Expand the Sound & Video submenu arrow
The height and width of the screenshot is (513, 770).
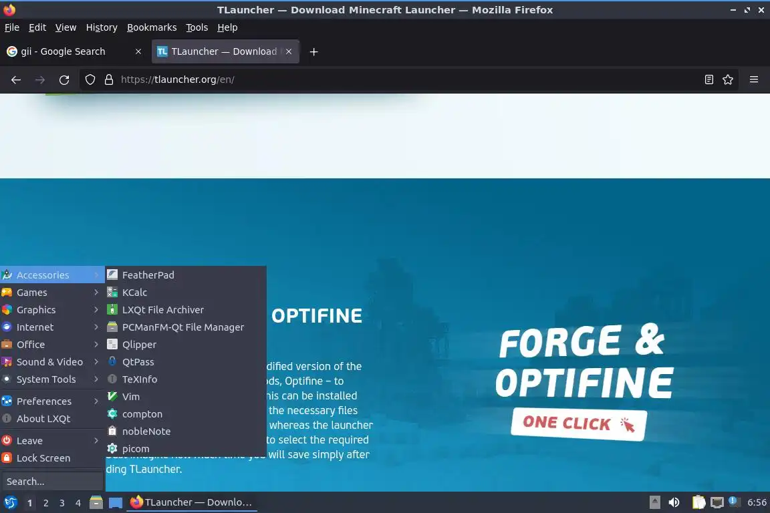tap(96, 362)
